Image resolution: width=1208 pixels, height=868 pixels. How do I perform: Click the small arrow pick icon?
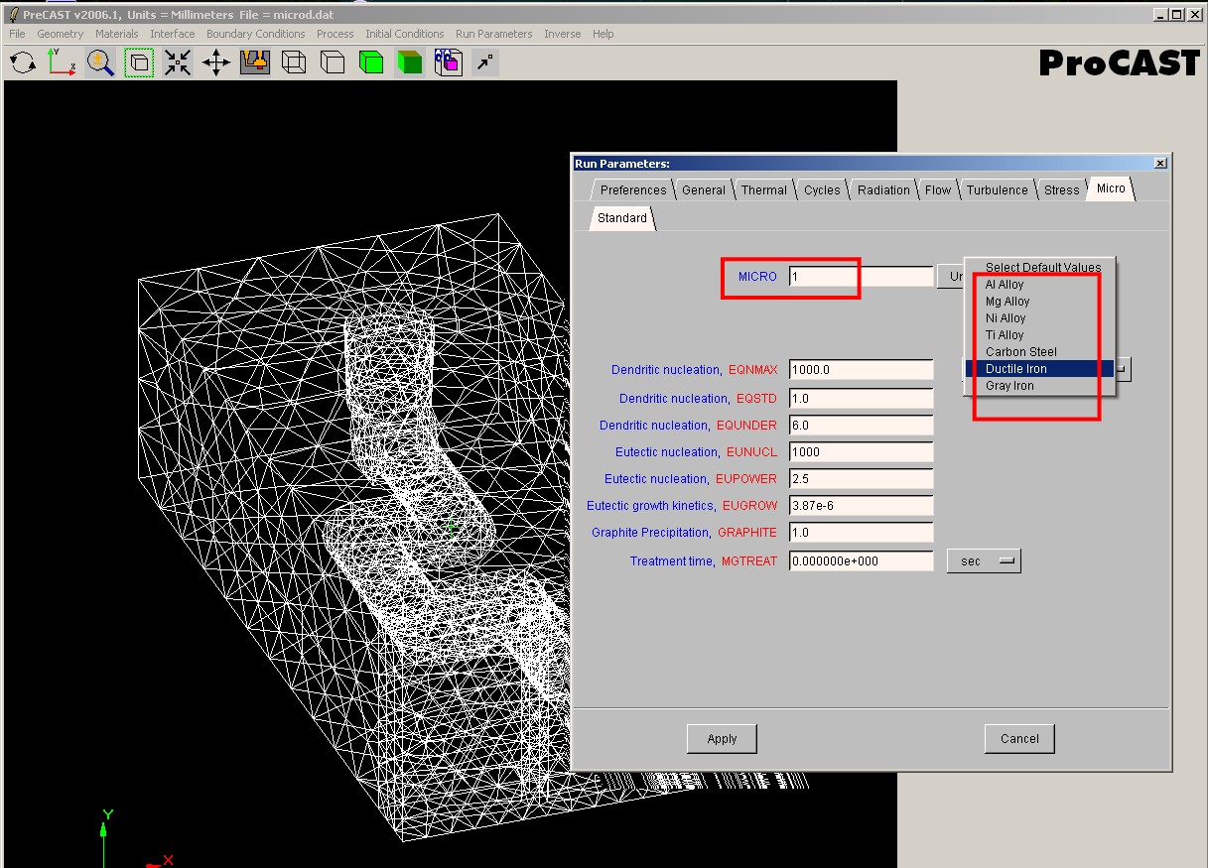[484, 63]
